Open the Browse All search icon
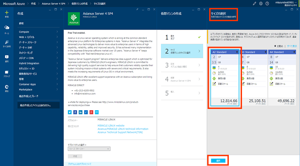The height and width of the screenshot is (166, 300). coord(7,42)
